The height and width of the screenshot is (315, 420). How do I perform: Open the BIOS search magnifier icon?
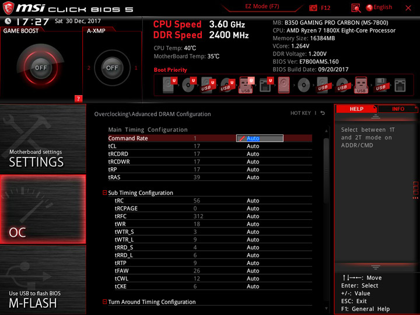[356, 8]
